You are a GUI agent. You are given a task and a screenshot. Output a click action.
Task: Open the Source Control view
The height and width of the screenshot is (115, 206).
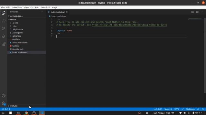pyautogui.click(x=4, y=28)
